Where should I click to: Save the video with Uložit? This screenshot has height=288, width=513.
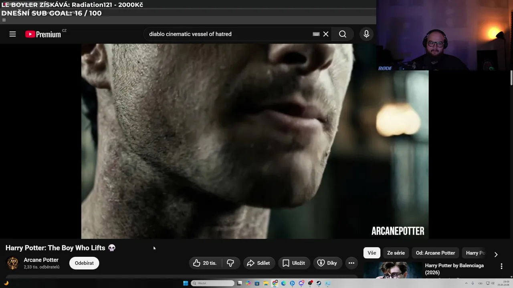click(294, 263)
